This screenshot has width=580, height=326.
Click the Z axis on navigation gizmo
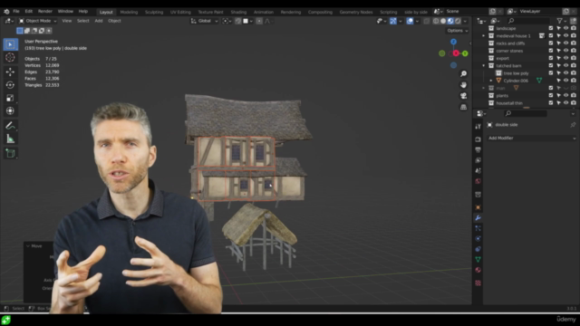click(x=453, y=42)
